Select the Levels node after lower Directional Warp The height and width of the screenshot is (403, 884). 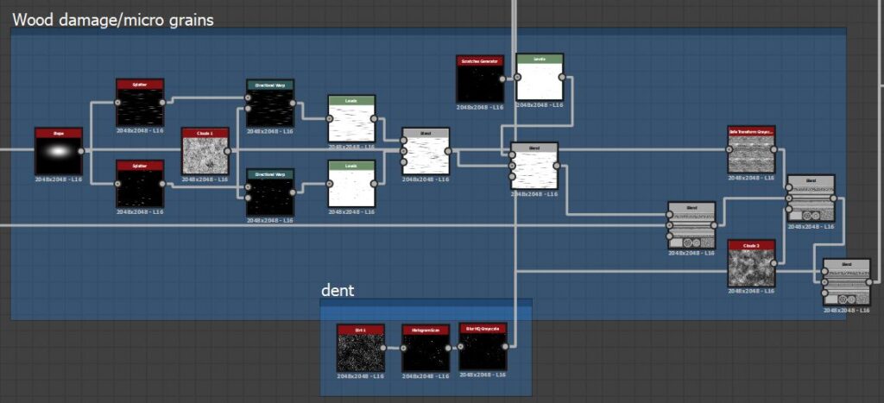tap(352, 185)
